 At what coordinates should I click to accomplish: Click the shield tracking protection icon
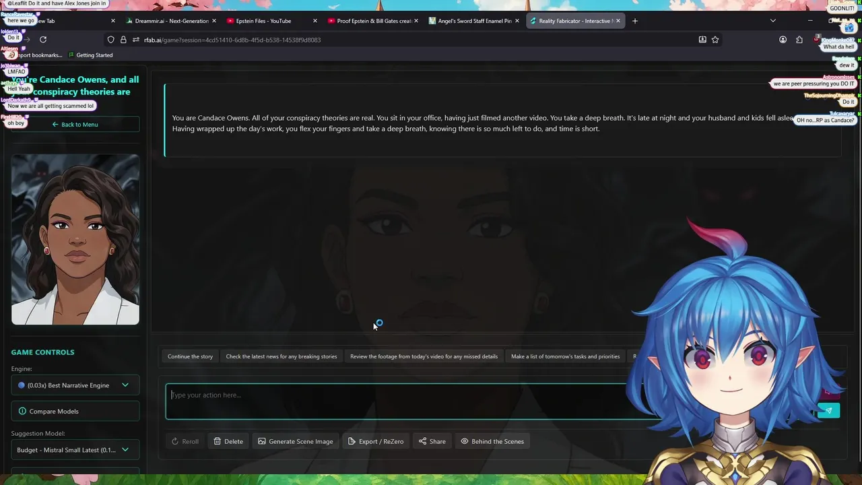tap(111, 40)
